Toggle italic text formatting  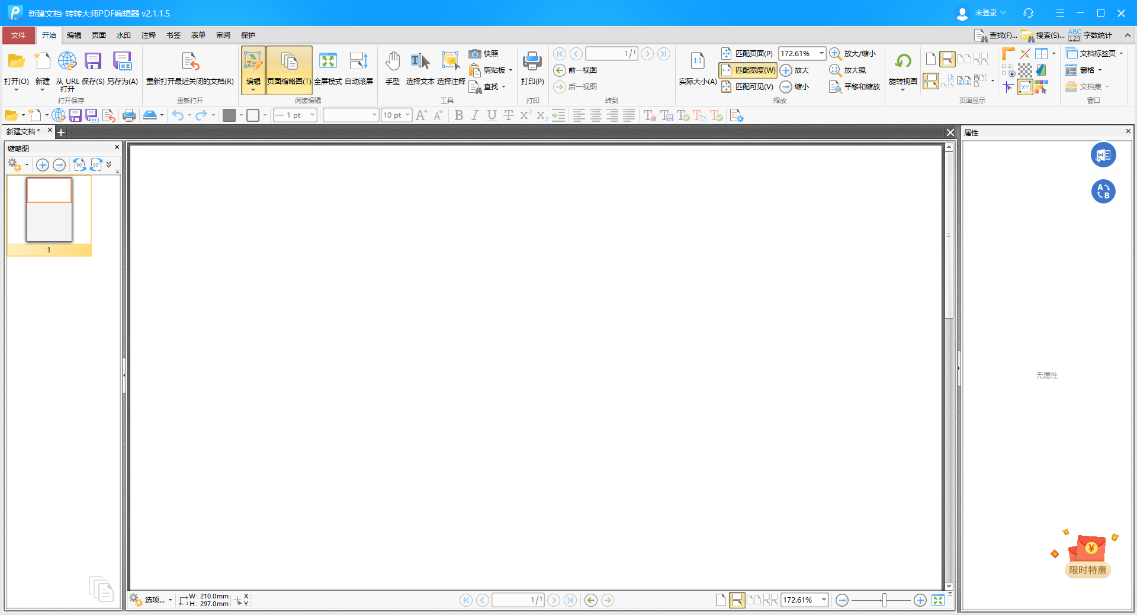[x=475, y=115]
